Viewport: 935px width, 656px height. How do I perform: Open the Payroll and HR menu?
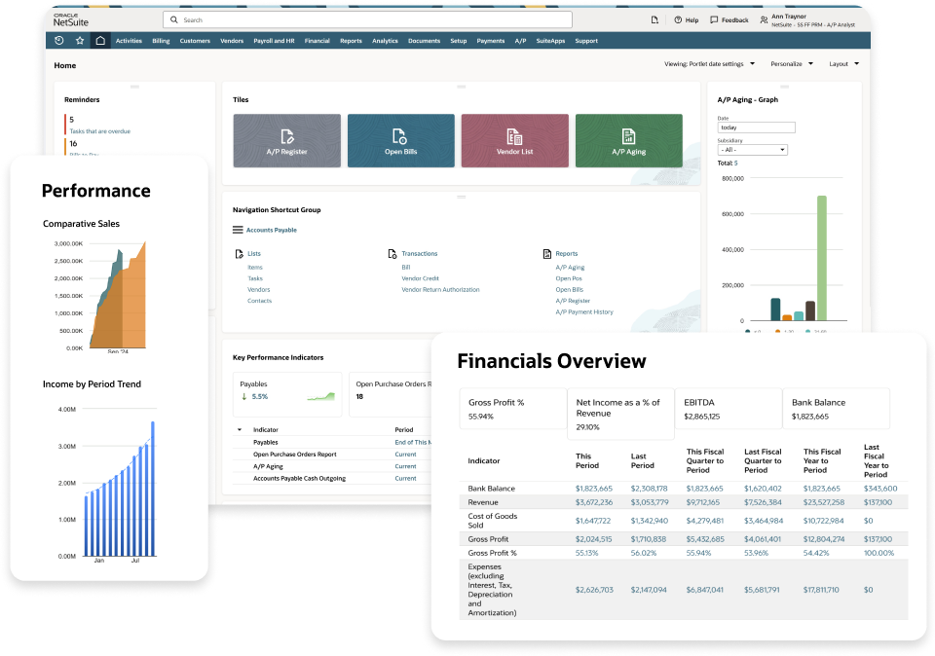point(275,41)
